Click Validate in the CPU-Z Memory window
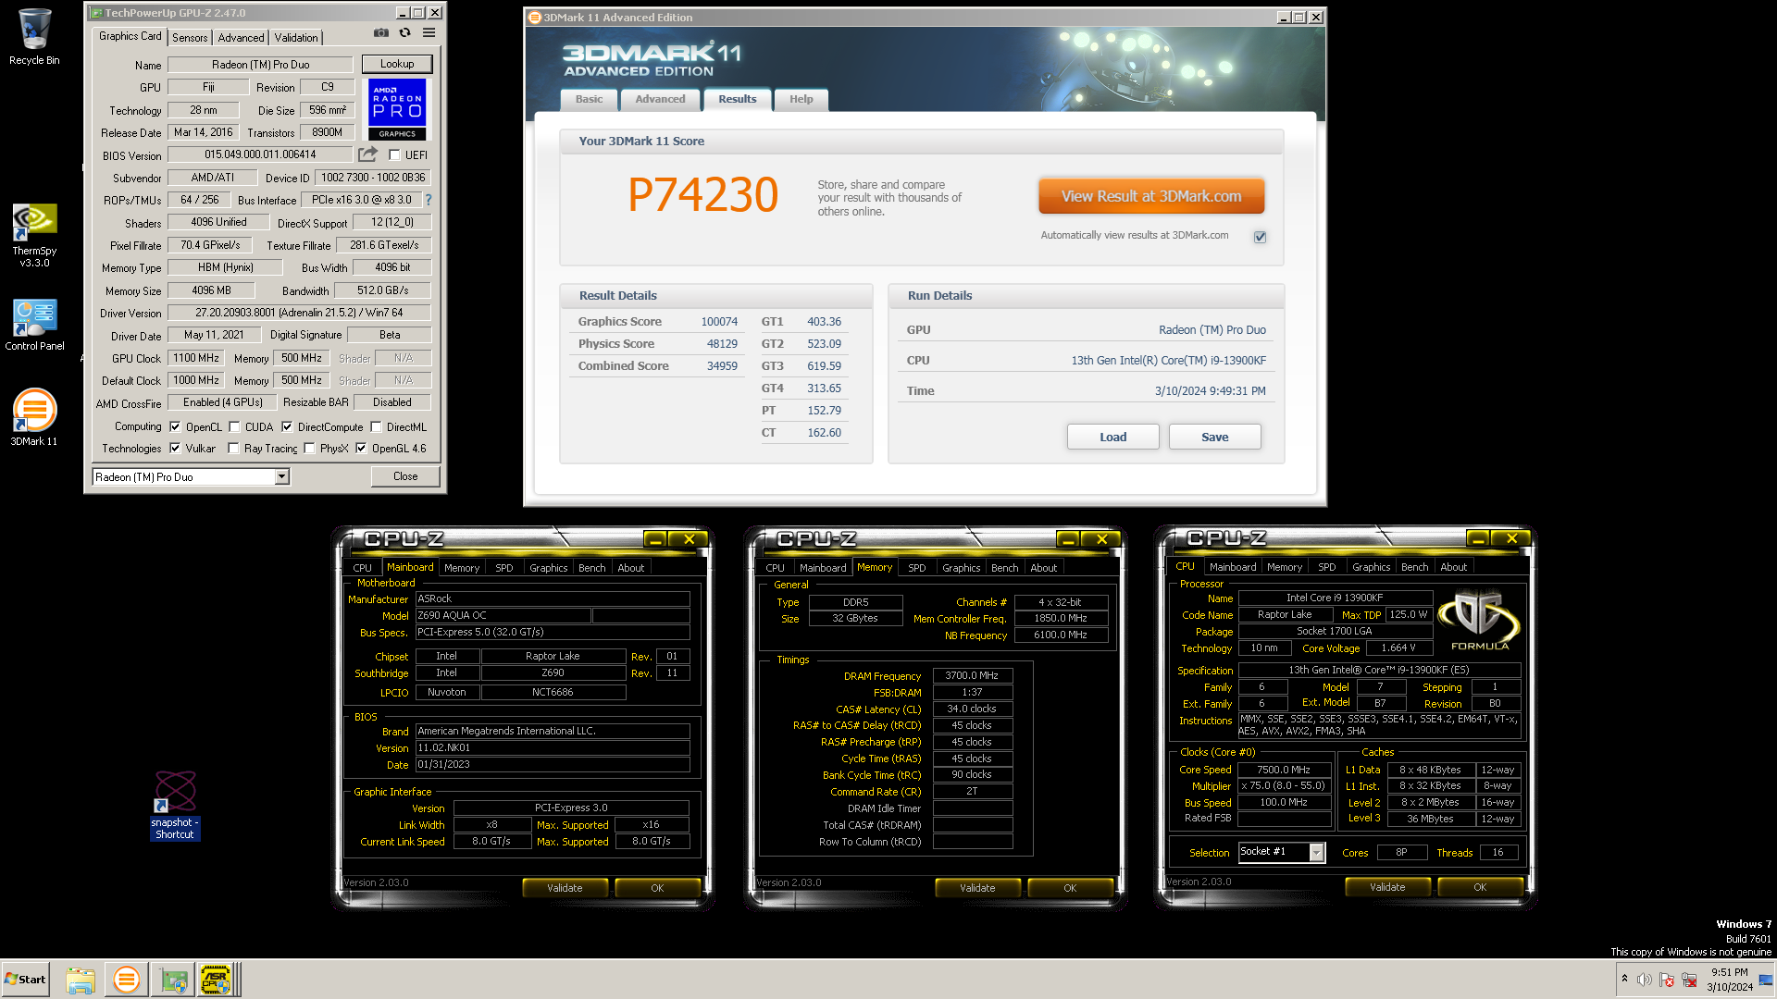Screen dimensions: 1777x999 click(x=977, y=888)
